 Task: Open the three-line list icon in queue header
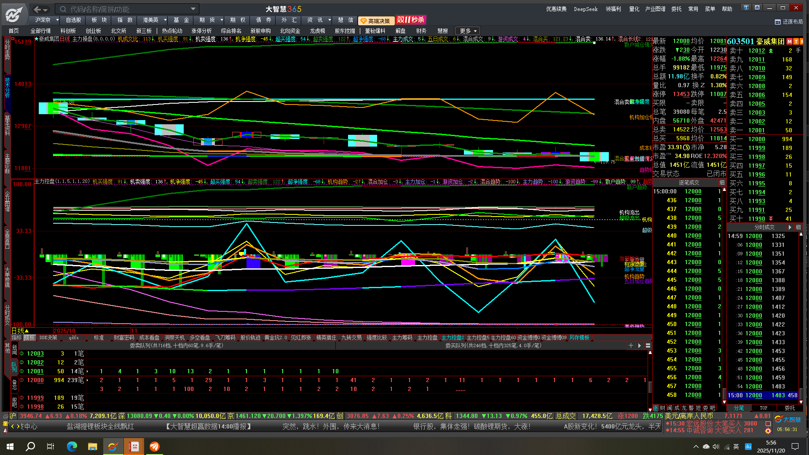tap(648, 345)
